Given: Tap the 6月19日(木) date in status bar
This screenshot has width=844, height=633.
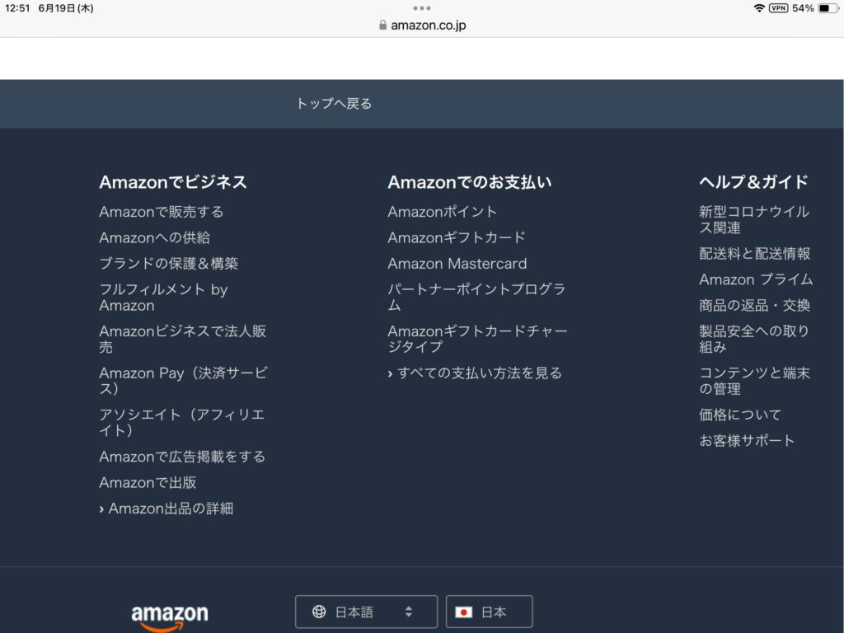Looking at the screenshot, I should 66,8.
